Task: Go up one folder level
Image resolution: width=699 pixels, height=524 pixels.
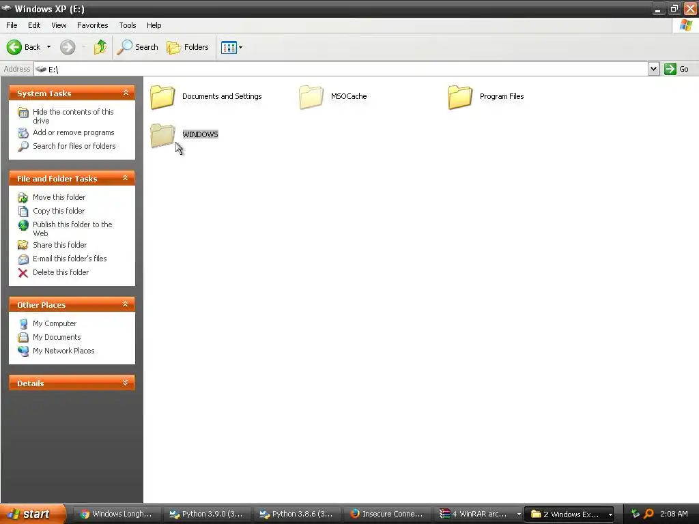Action: pos(100,47)
